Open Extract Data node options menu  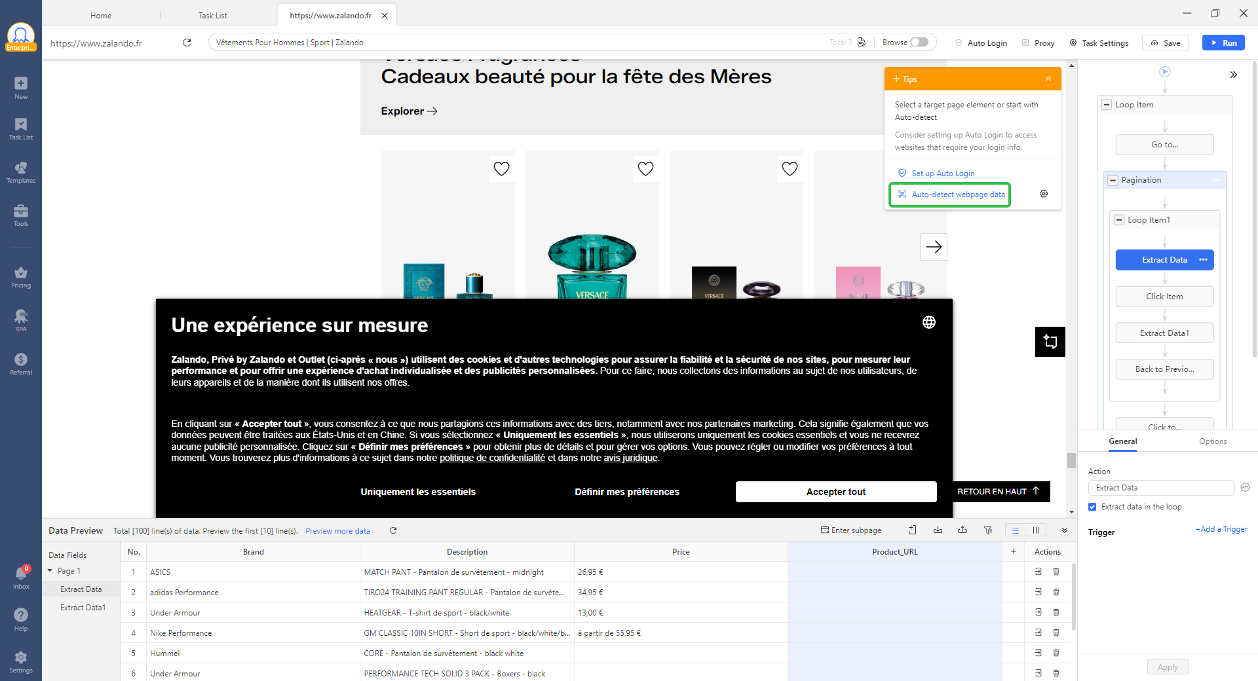1203,260
